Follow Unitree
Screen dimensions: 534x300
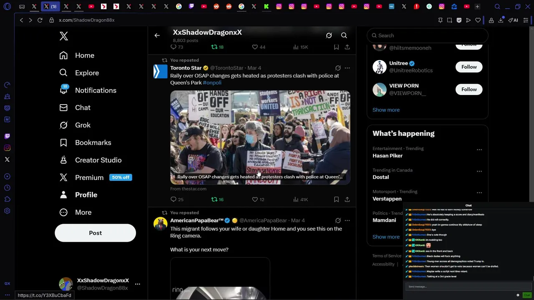click(469, 67)
